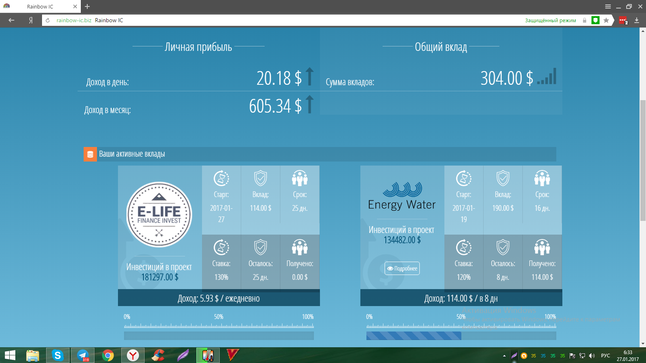Click the signal bars icon beside 304.00 $

[x=547, y=76]
